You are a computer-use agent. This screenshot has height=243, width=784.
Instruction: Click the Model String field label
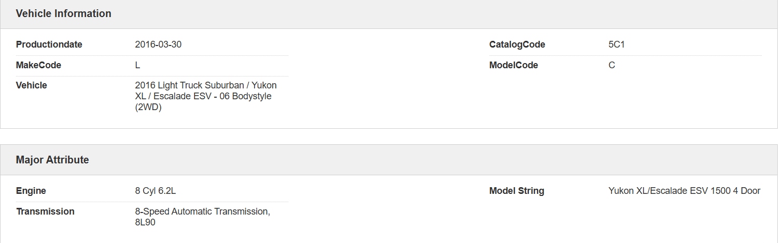[516, 191]
